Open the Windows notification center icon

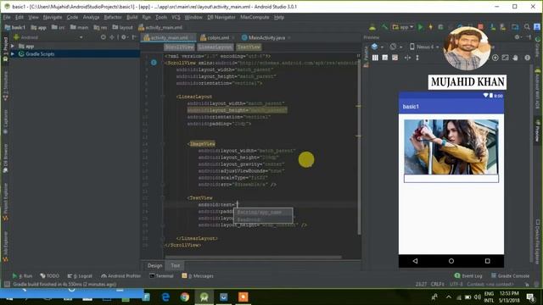point(531,297)
